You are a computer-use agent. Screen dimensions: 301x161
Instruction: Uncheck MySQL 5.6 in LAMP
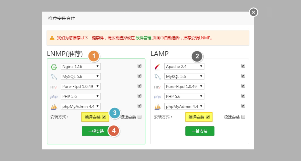[243, 76]
